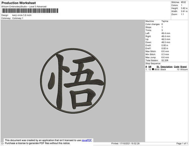This screenshot has height=146, width=189.
Task: Select the black thread color swatch
Action: pyautogui.click(x=153, y=69)
